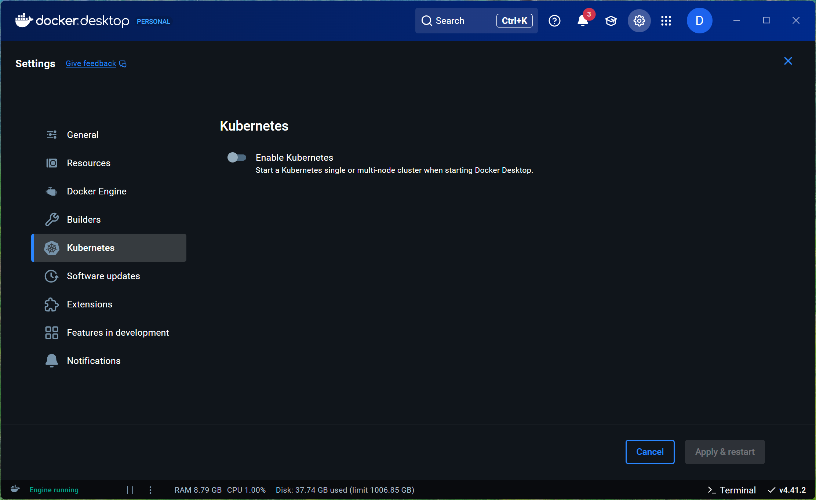This screenshot has width=816, height=500.
Task: Open the Learning center graduation cap icon
Action: point(611,21)
